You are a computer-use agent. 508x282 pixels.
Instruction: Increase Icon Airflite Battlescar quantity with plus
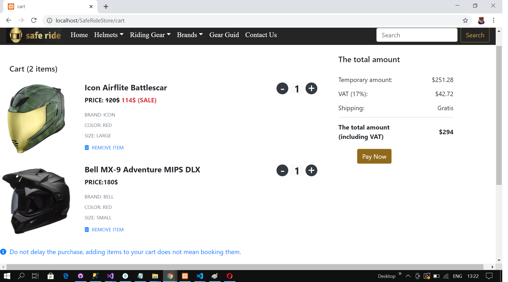(311, 89)
